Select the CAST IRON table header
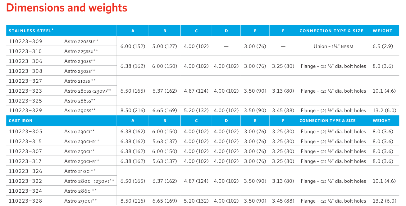This screenshot has height=206, width=406. (x=21, y=121)
